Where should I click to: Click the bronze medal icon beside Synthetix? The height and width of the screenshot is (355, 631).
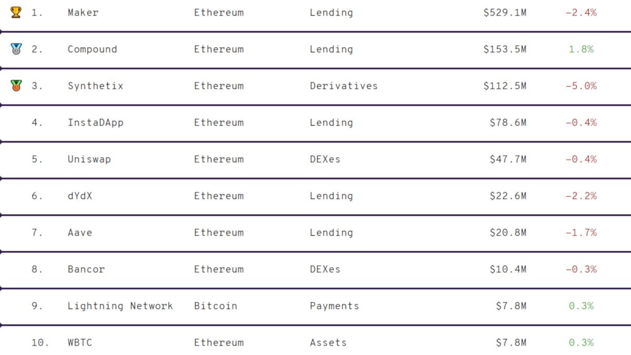tap(16, 86)
